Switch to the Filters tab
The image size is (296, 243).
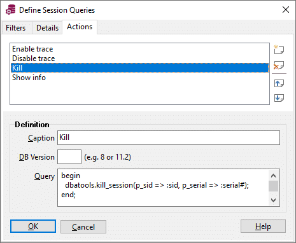click(x=16, y=28)
